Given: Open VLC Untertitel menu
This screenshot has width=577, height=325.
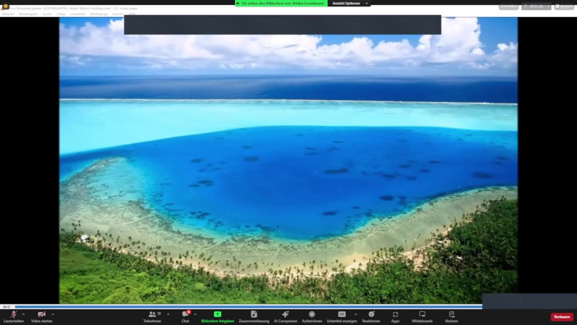Looking at the screenshot, I should [x=78, y=14].
